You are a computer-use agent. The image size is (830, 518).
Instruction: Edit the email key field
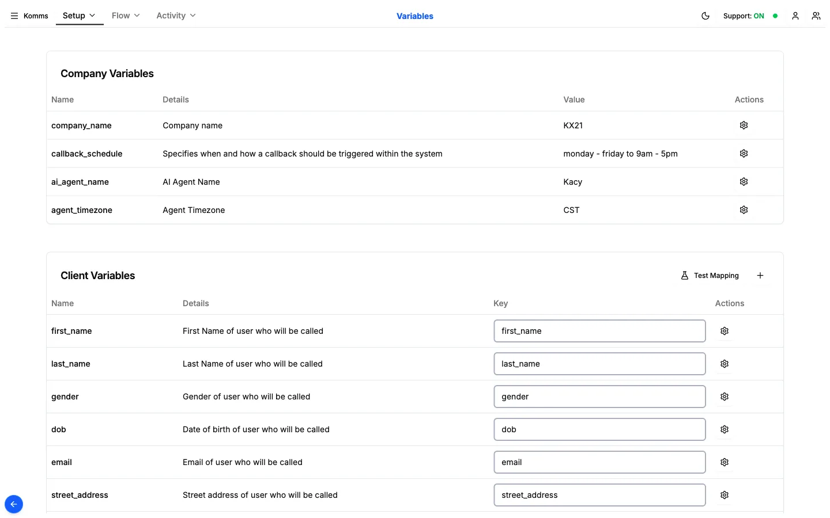pyautogui.click(x=599, y=462)
